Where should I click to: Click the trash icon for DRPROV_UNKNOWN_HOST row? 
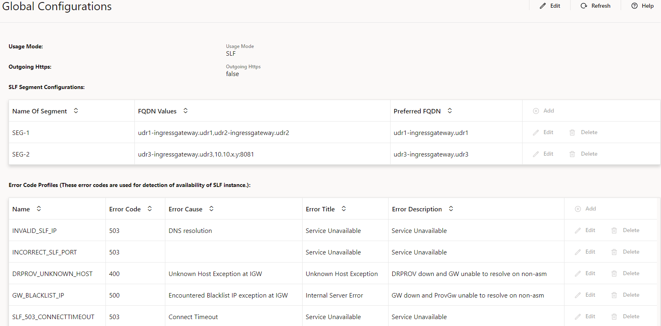(614, 274)
